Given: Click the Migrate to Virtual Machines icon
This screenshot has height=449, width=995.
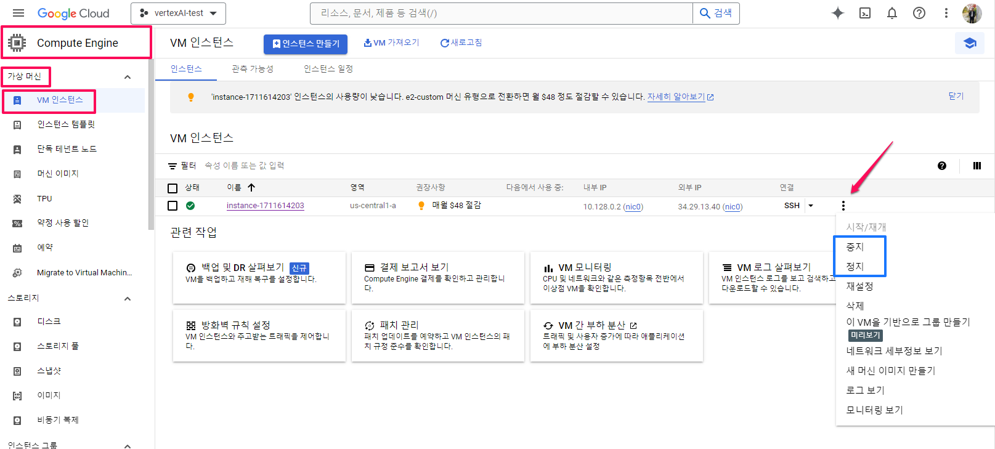Looking at the screenshot, I should tap(17, 273).
